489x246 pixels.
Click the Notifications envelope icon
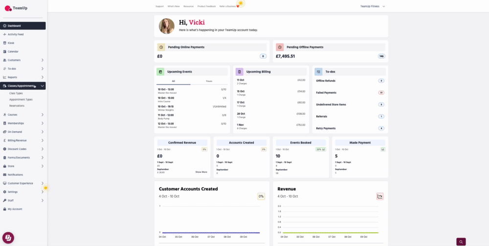coord(4,174)
